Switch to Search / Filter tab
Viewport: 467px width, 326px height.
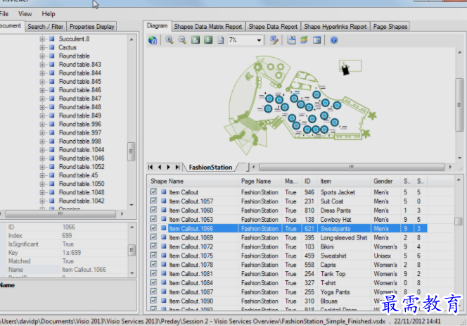(46, 27)
